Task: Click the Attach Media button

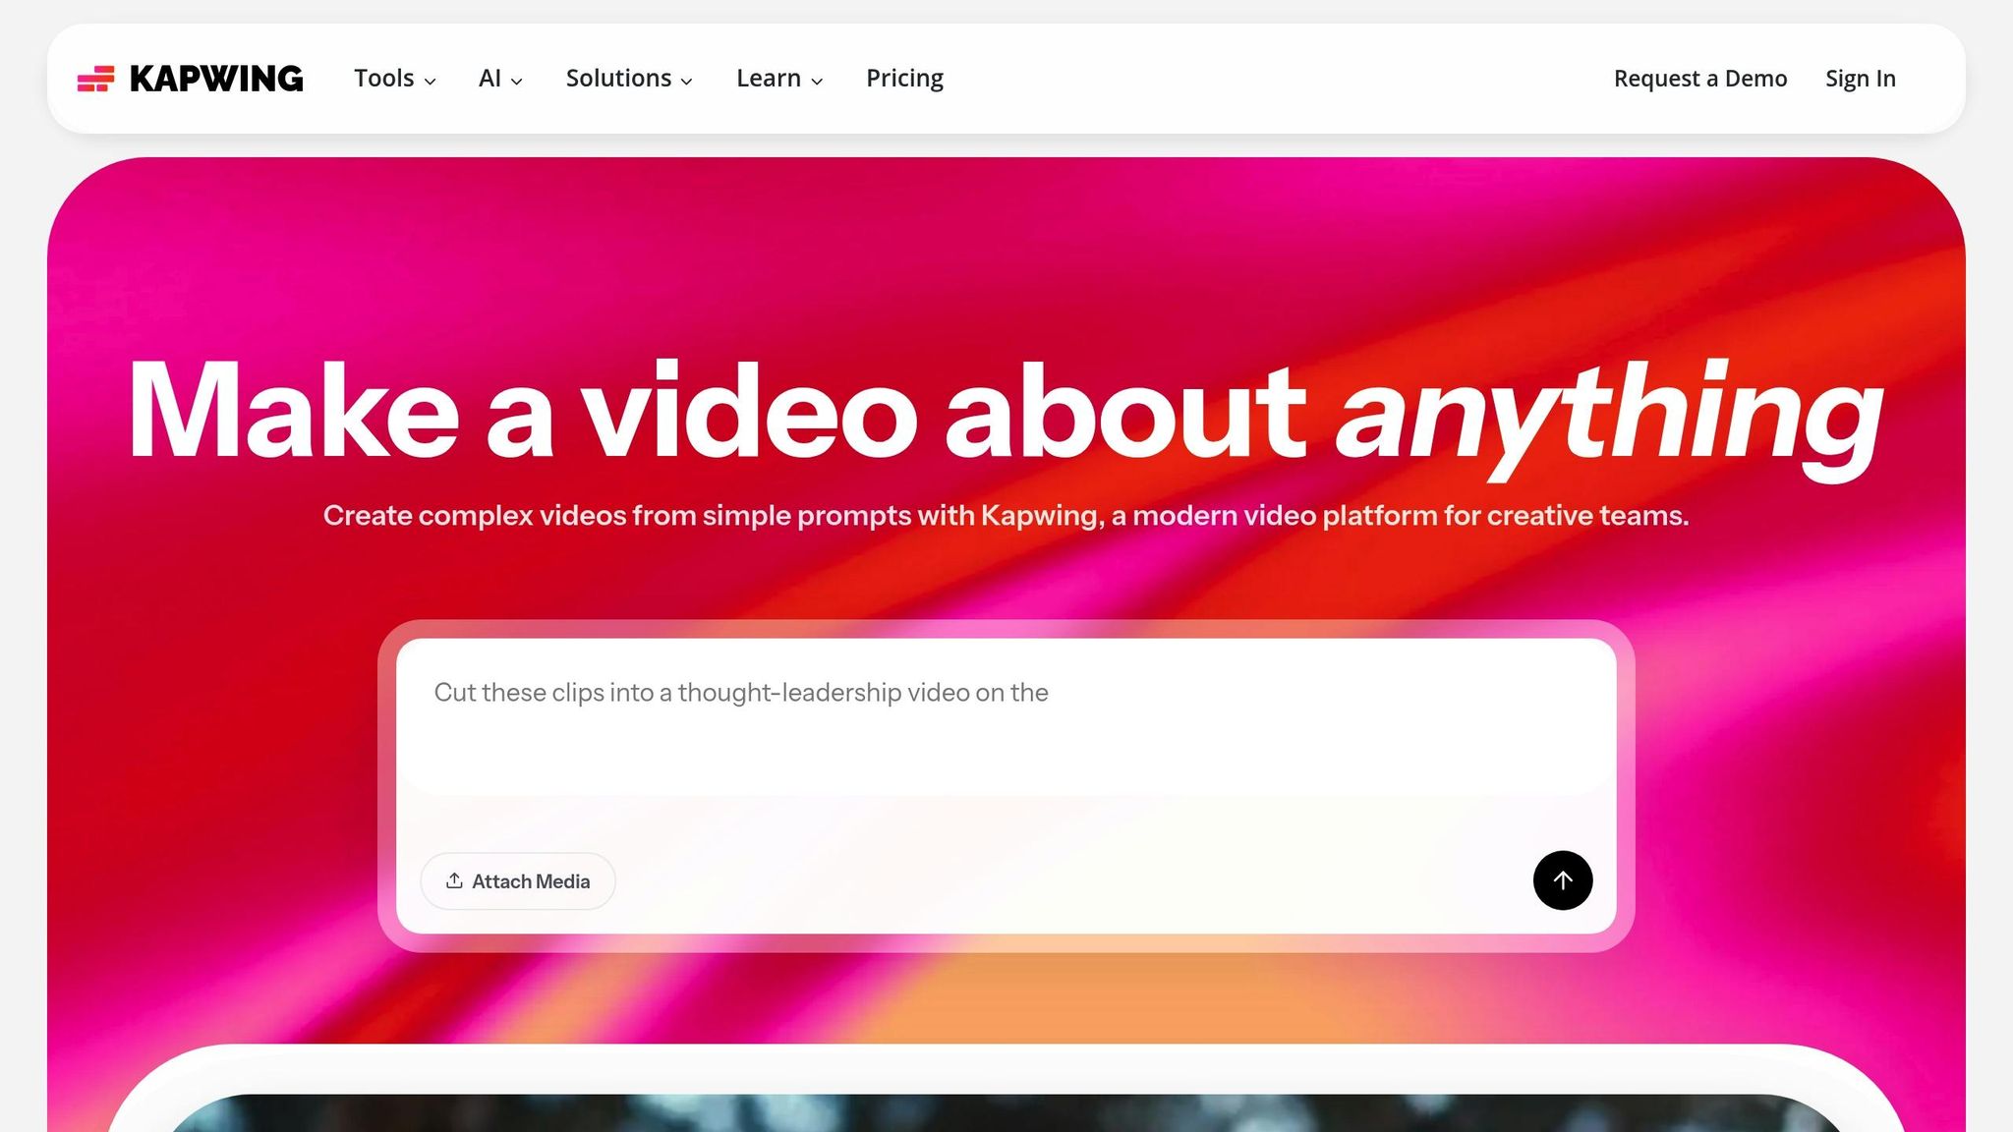Action: click(x=518, y=880)
